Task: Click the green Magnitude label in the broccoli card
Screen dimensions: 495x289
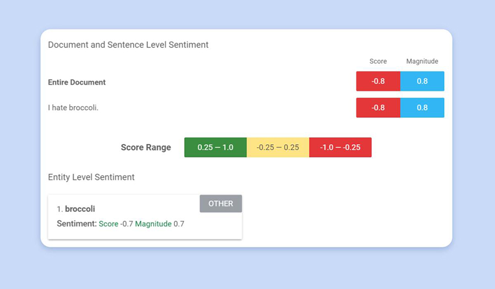Action: (153, 224)
